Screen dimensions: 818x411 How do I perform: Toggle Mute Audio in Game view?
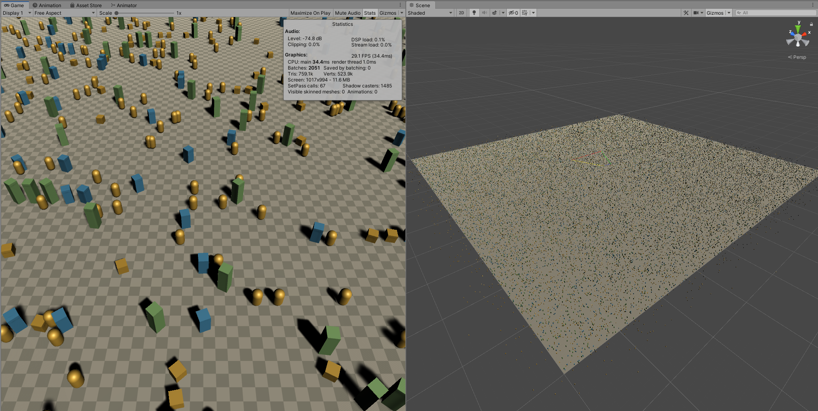click(347, 13)
